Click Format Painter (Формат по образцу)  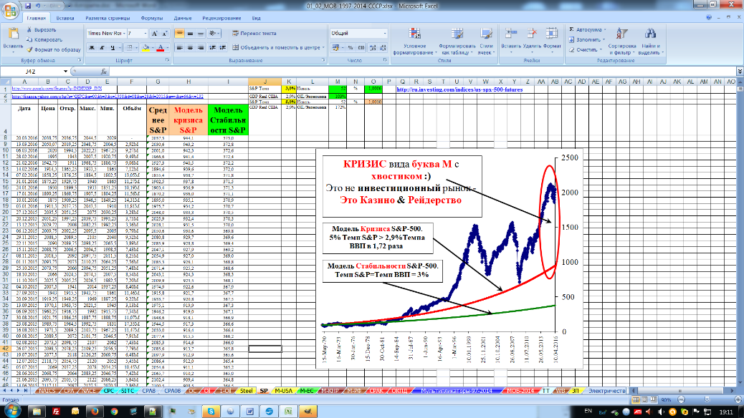point(28,50)
